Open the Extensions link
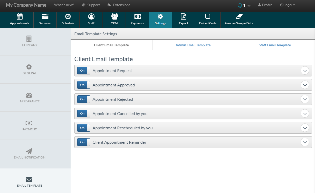 (x=119, y=5)
